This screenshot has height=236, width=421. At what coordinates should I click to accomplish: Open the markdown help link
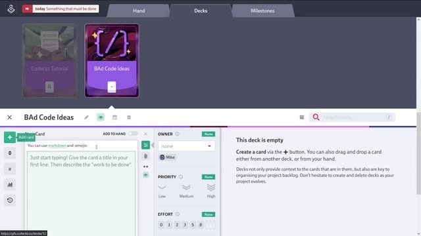point(57,146)
